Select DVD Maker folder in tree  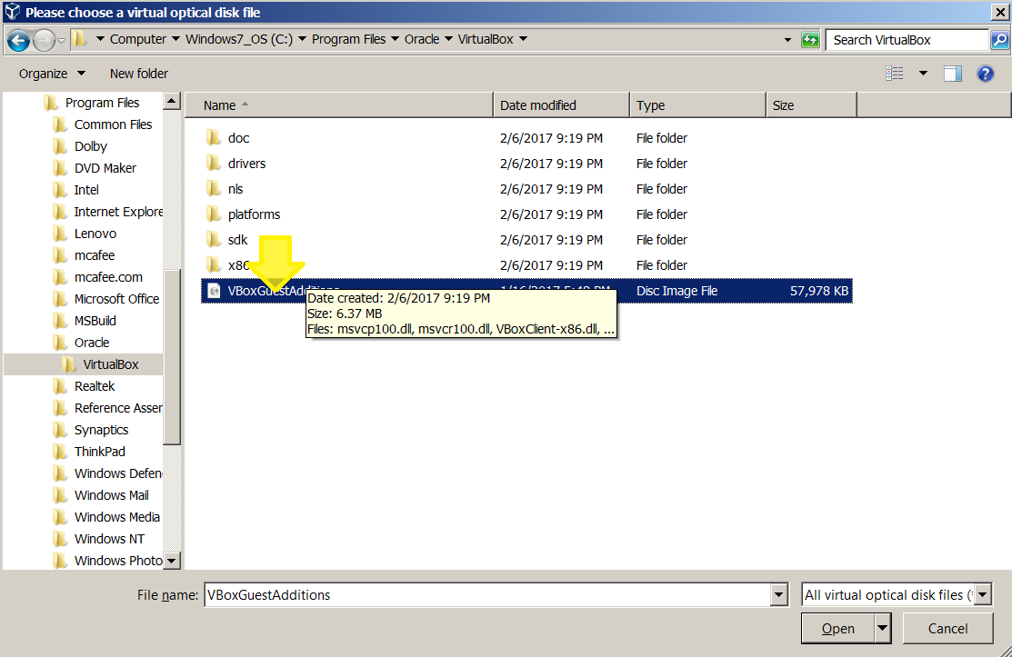pos(105,168)
